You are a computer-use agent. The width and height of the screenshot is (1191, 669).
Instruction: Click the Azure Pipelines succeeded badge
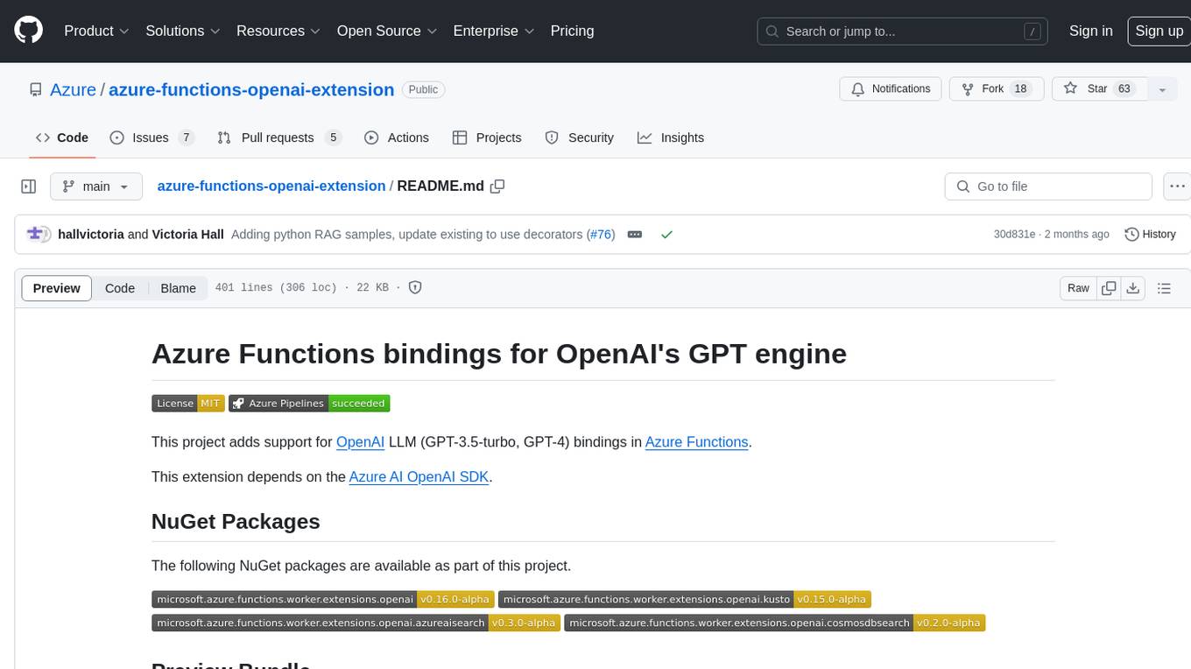click(309, 404)
